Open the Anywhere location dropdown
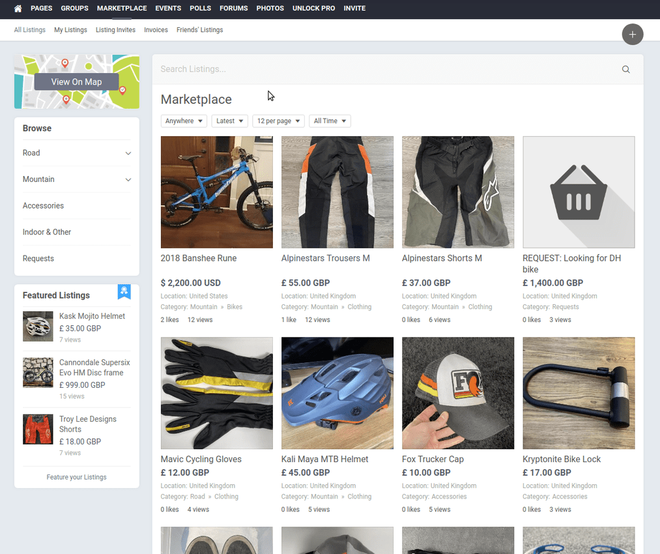This screenshot has height=554, width=660. (184, 121)
